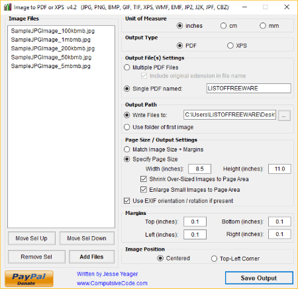Select SampleJPGImage_100kbmb.jpg in the list
Screen dimensions: 298x289
tap(53, 31)
